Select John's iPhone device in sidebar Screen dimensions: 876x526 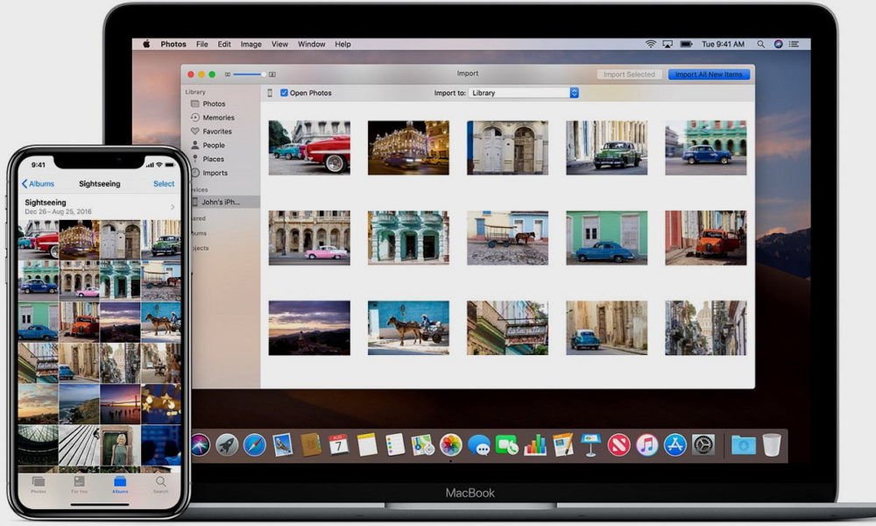tap(223, 202)
